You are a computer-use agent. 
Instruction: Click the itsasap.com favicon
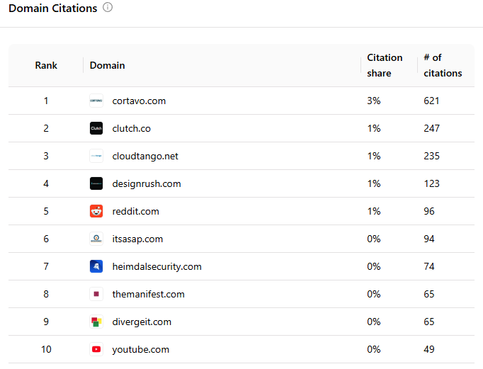pos(96,239)
